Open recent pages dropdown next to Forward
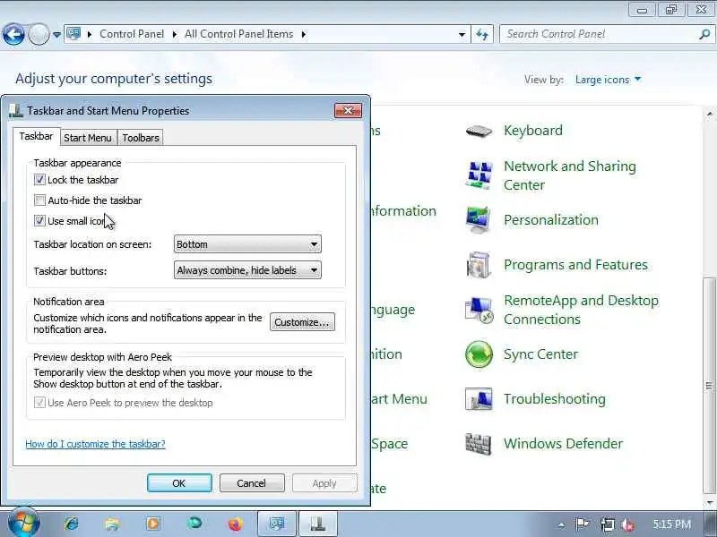717x537 pixels. point(56,35)
